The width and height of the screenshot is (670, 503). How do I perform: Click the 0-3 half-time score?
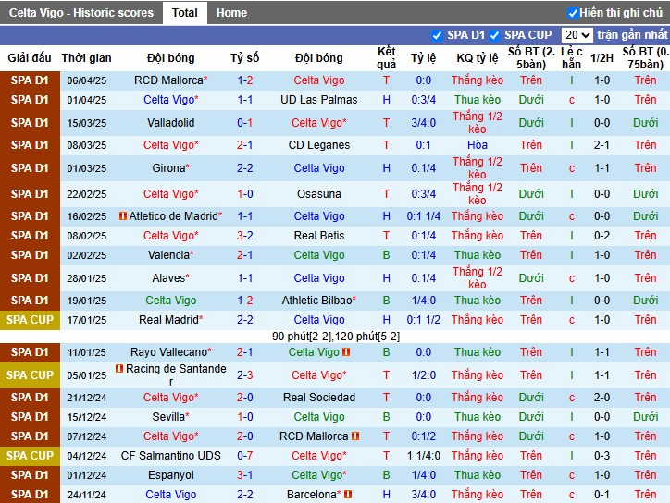pos(602,456)
